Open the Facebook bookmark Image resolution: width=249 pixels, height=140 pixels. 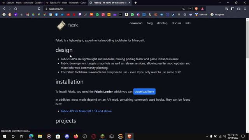coord(56,15)
